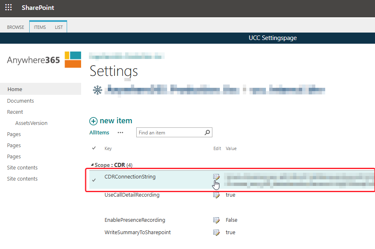Open Documents in the left navigation
The image size is (375, 249).
coord(21,101)
